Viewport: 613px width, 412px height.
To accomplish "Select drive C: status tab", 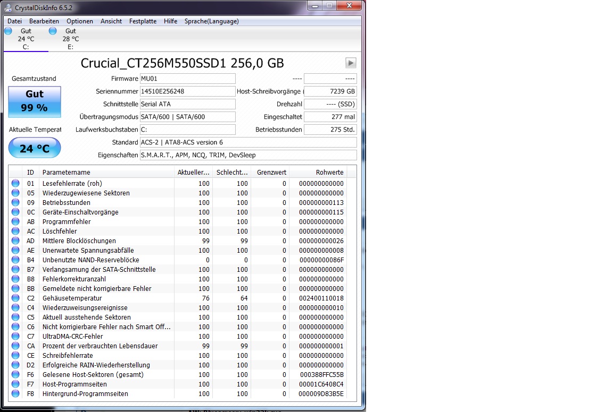I will click(26, 39).
